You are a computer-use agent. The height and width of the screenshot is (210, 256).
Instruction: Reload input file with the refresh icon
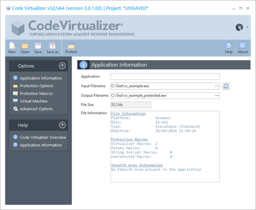pyautogui.click(x=226, y=86)
